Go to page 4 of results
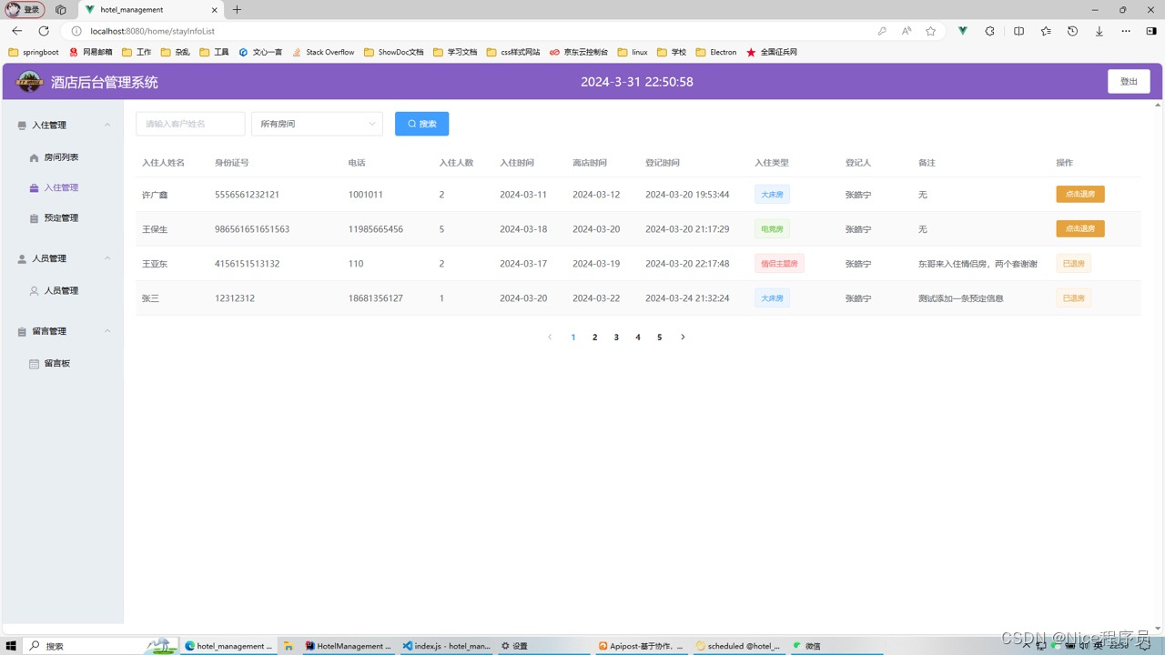Image resolution: width=1165 pixels, height=655 pixels. coord(638,338)
